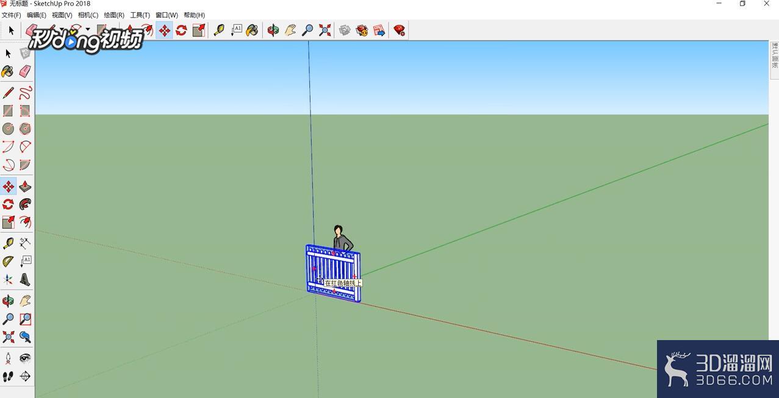Select the Rotate tool in the left toolset
779x398 pixels.
[x=8, y=204]
